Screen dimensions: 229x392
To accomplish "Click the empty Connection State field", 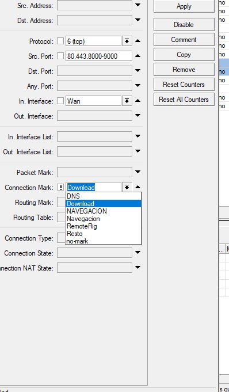I will (94, 253).
